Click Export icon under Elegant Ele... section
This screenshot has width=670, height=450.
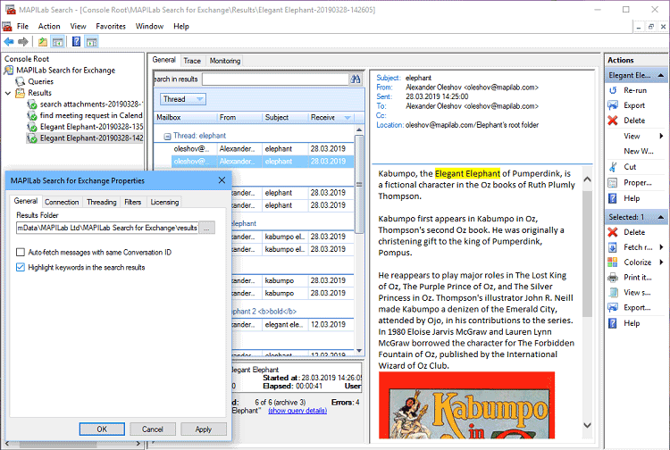[x=613, y=105]
